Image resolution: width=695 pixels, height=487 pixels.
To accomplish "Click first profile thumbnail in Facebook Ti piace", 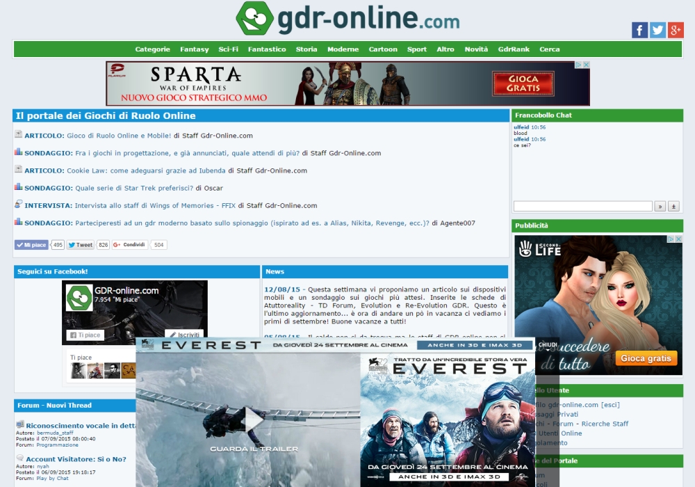I will coord(79,371).
